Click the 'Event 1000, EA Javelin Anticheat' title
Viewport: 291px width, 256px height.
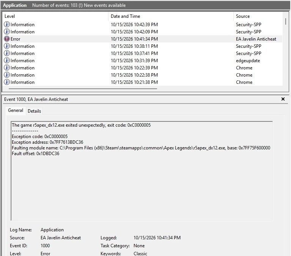[36, 99]
